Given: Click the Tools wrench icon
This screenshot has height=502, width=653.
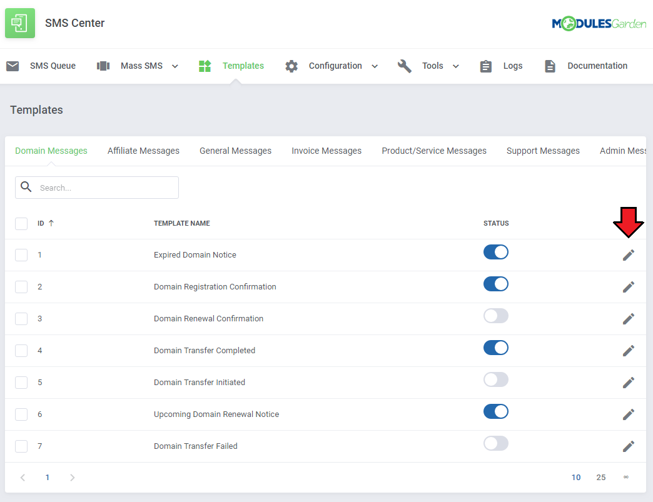Looking at the screenshot, I should click(405, 66).
